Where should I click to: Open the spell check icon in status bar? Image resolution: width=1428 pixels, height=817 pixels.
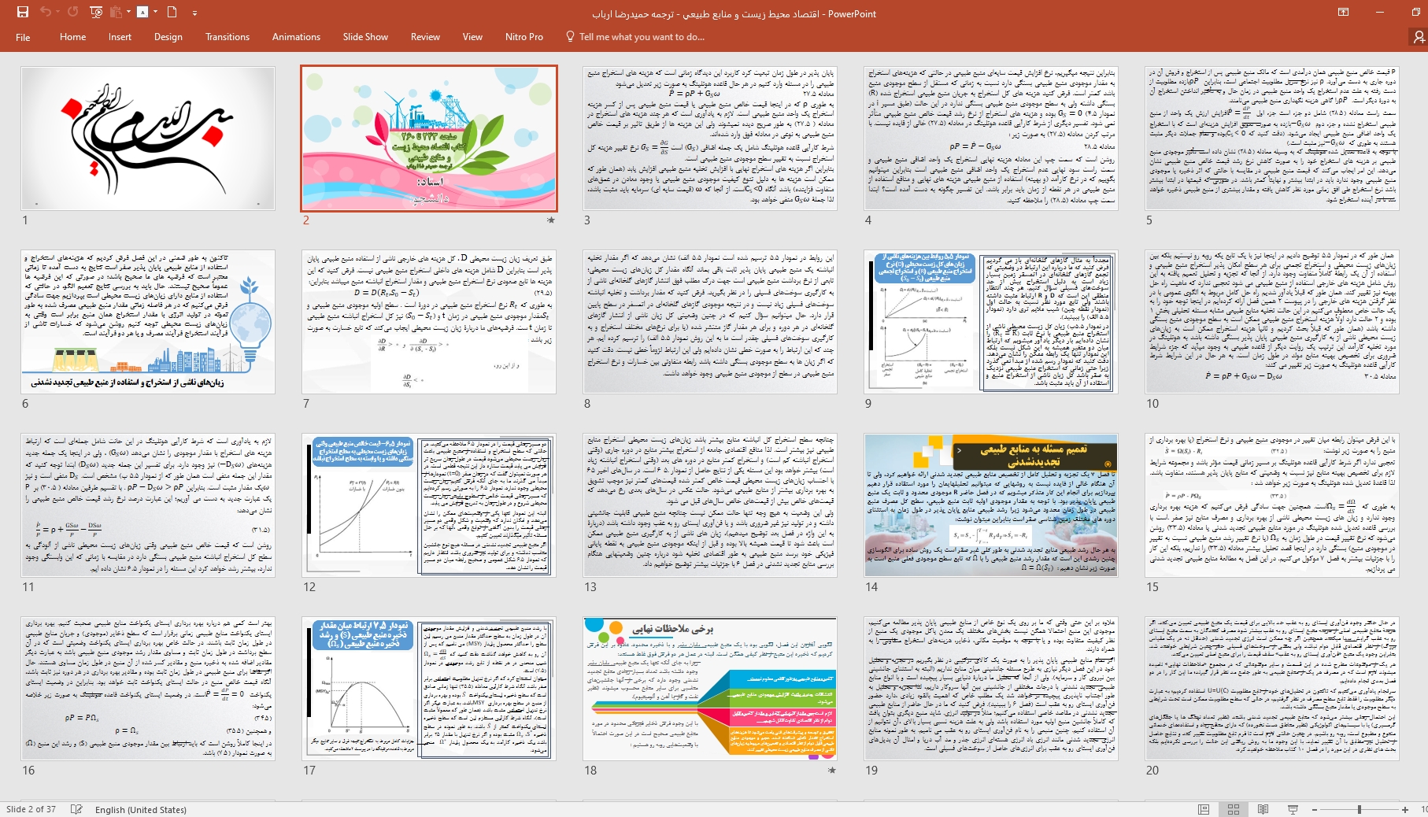76,809
